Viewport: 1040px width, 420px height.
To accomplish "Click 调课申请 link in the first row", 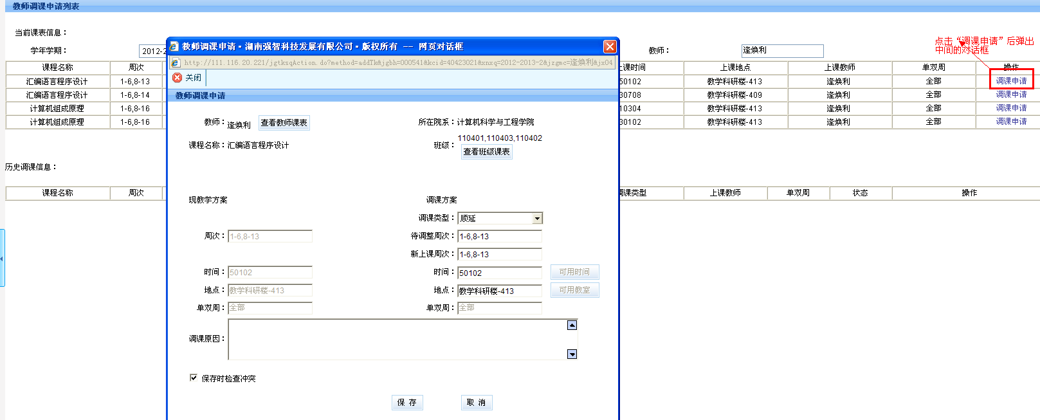I will (1011, 81).
